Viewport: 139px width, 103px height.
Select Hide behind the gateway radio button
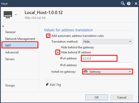pyautogui.click(x=58, y=47)
